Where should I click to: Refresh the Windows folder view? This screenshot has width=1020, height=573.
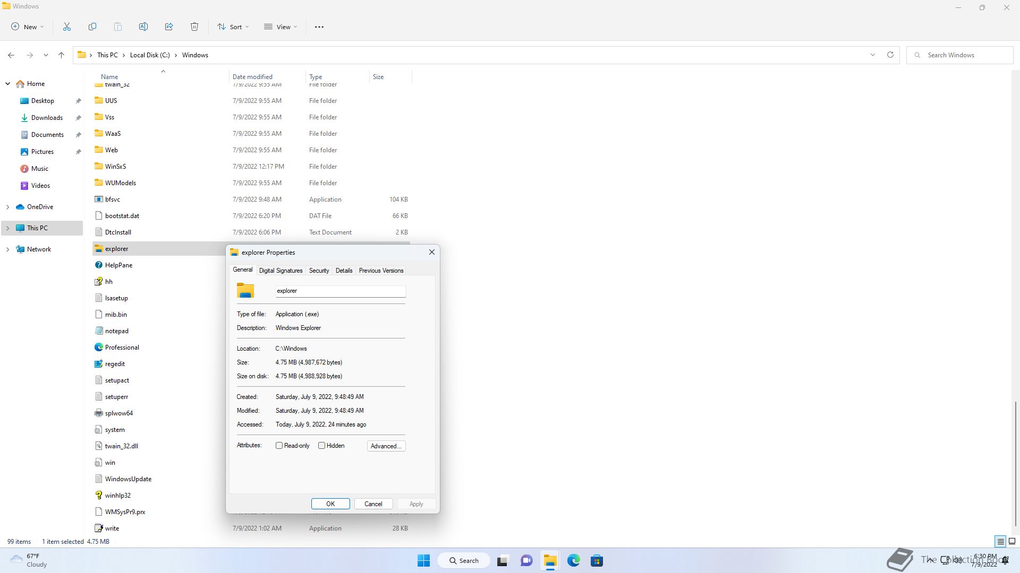890,55
